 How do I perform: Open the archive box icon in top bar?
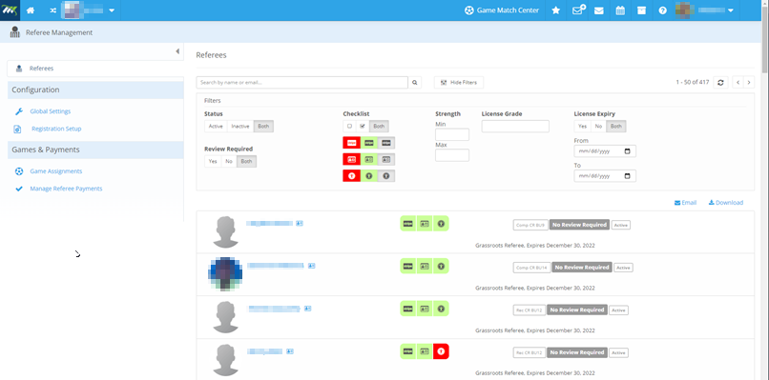coord(641,10)
